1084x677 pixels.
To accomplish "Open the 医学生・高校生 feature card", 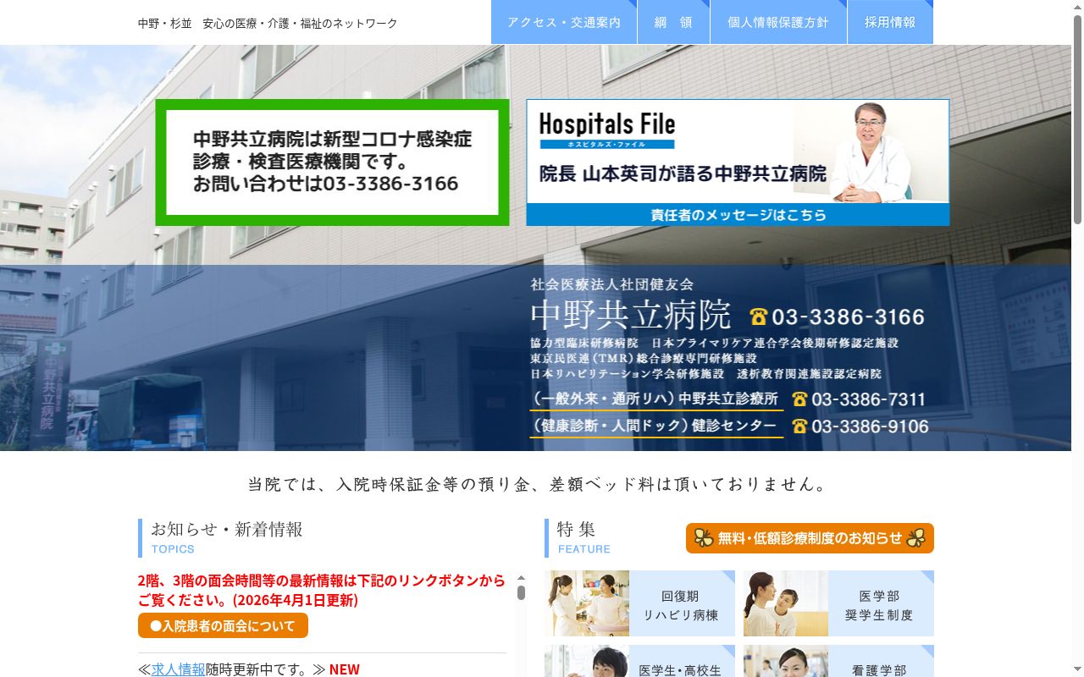I will [x=639, y=661].
